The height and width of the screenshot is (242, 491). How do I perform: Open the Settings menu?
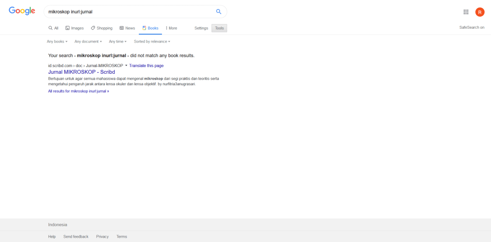pyautogui.click(x=201, y=28)
